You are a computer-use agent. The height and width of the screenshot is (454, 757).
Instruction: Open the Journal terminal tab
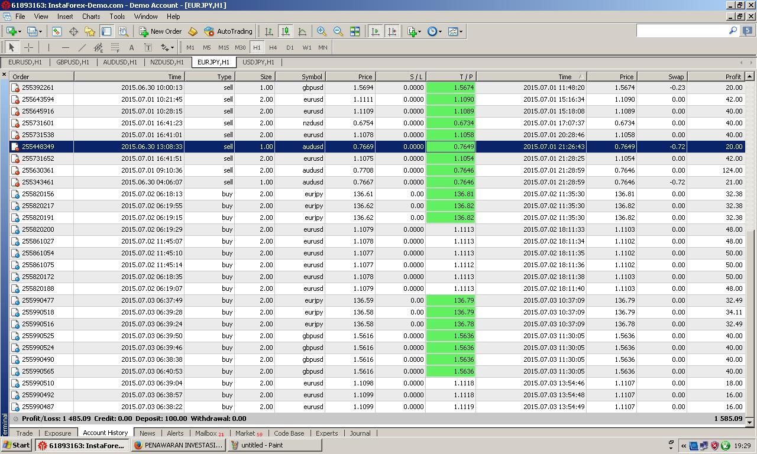(x=360, y=433)
